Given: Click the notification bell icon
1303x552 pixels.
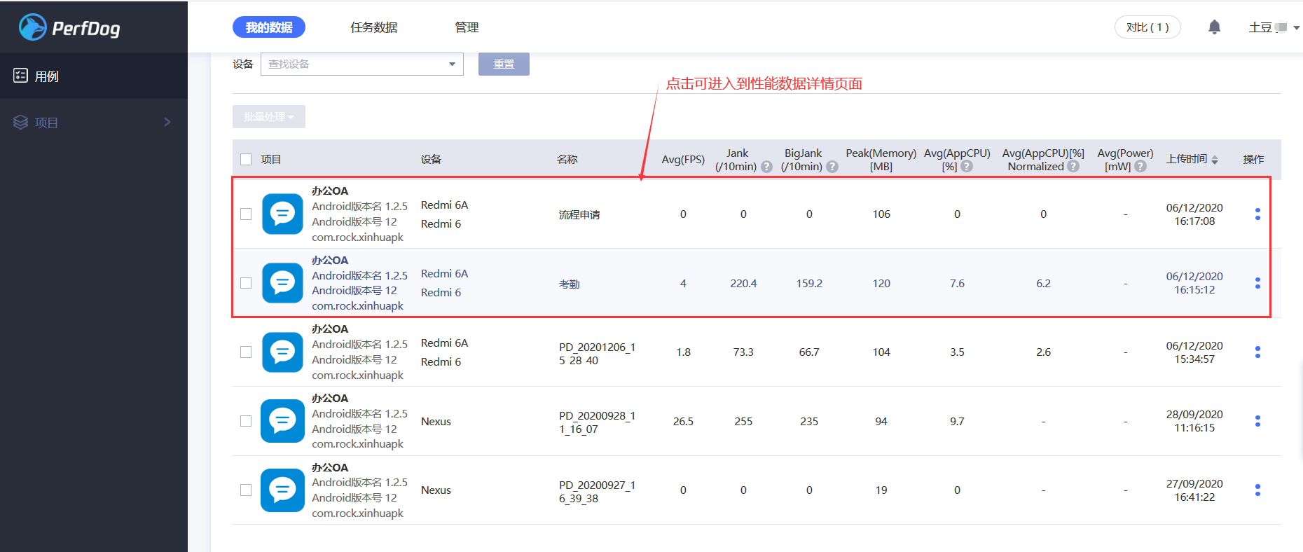Looking at the screenshot, I should 1214,27.
